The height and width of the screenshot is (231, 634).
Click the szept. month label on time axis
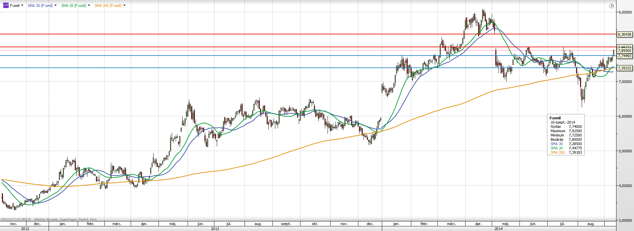[286, 224]
